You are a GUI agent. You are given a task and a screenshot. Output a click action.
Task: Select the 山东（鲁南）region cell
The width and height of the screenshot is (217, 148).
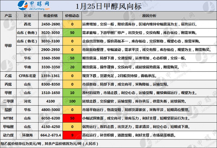[x=27, y=33]
